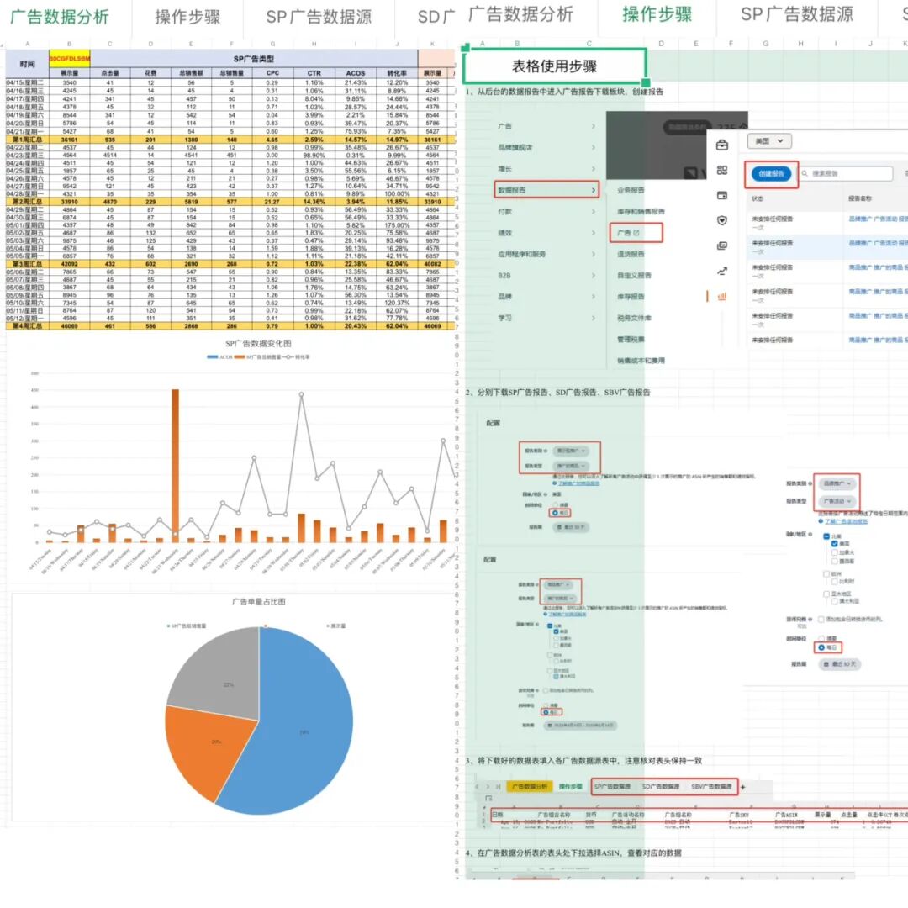Screen dimensions: 908x908
Task: Select the 摘要 radio in right config panel
Action: point(821,637)
